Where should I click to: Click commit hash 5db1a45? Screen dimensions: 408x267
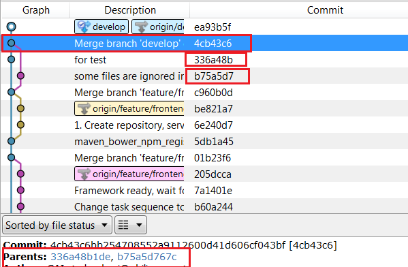[x=214, y=142]
